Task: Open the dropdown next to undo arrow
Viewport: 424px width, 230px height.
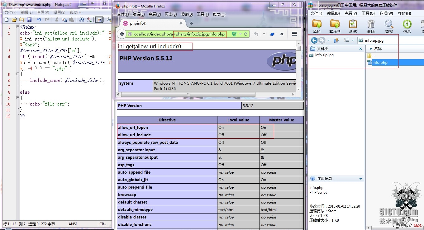Action: point(264,34)
